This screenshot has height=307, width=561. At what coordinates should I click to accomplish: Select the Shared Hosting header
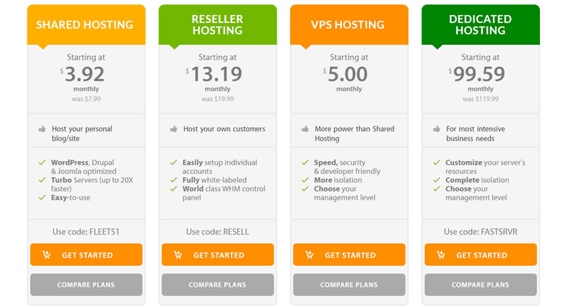[86, 25]
